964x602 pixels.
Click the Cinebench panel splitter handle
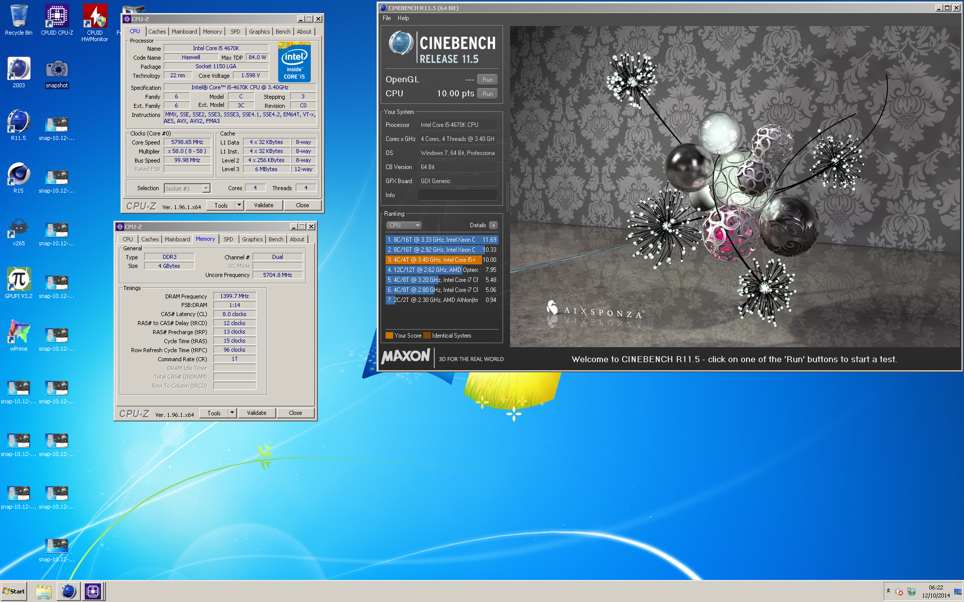(507, 196)
